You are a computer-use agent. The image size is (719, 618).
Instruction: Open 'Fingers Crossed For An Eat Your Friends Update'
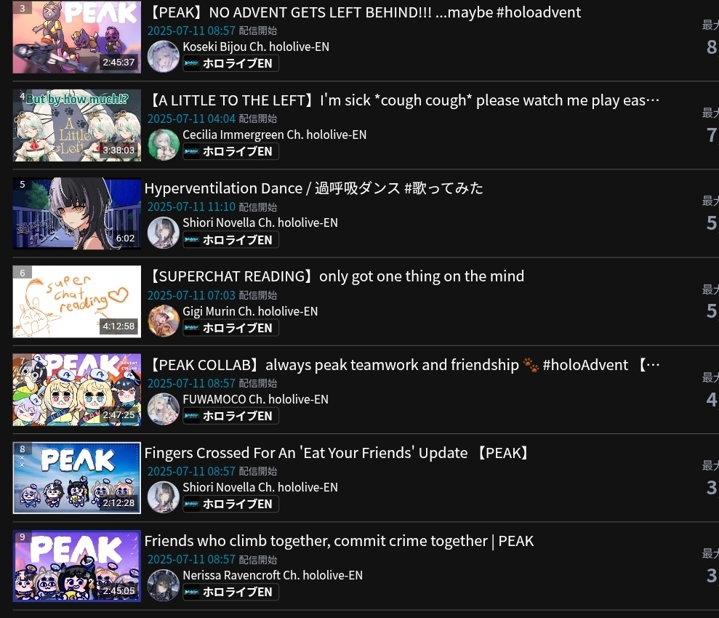(x=338, y=453)
